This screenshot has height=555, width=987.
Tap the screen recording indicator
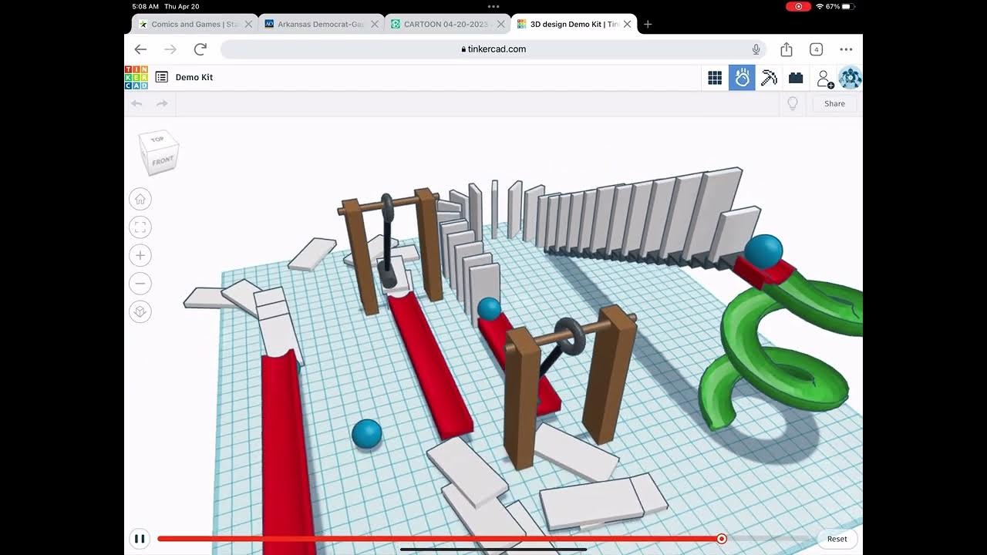[x=798, y=6]
